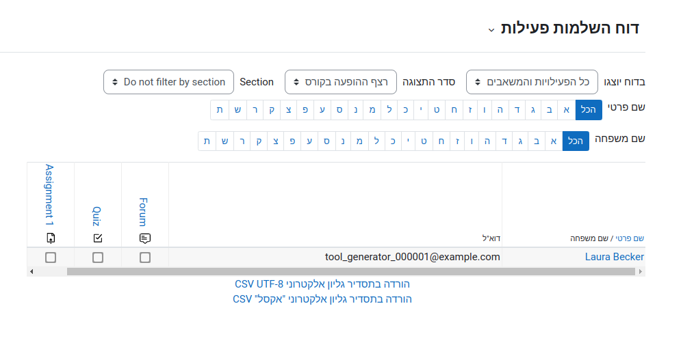Select 'הכל' in the first name filter

click(x=589, y=110)
